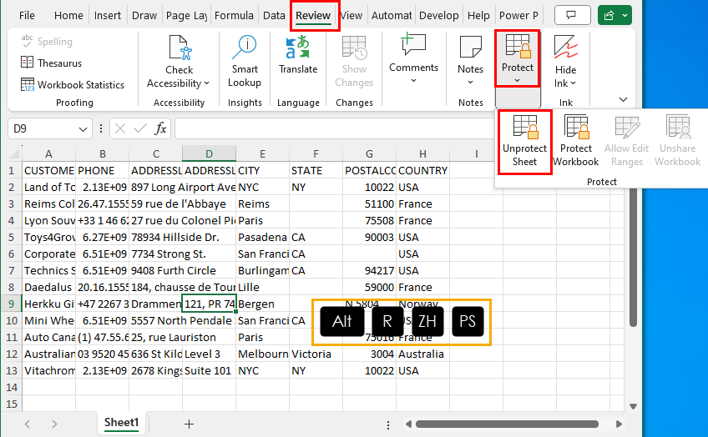The image size is (708, 437).
Task: Click cell with 'Reims' city
Action: [x=262, y=203]
